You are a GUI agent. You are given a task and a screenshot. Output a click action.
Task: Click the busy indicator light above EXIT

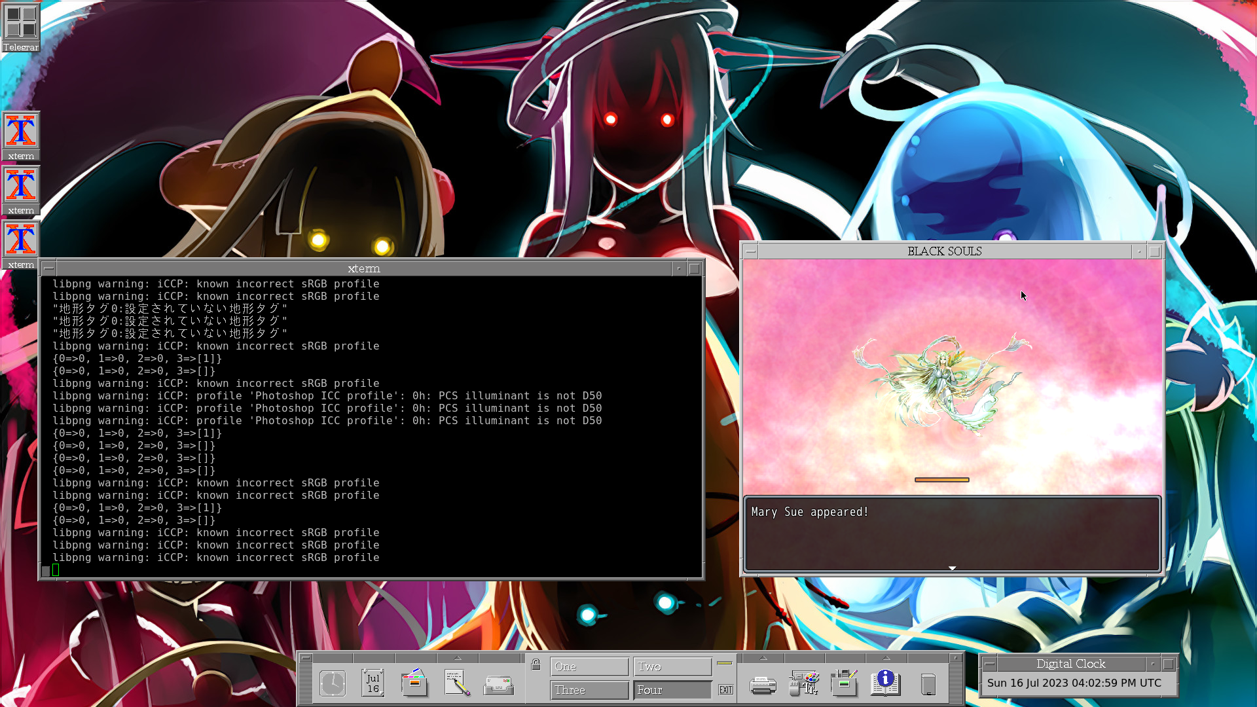coord(725,664)
